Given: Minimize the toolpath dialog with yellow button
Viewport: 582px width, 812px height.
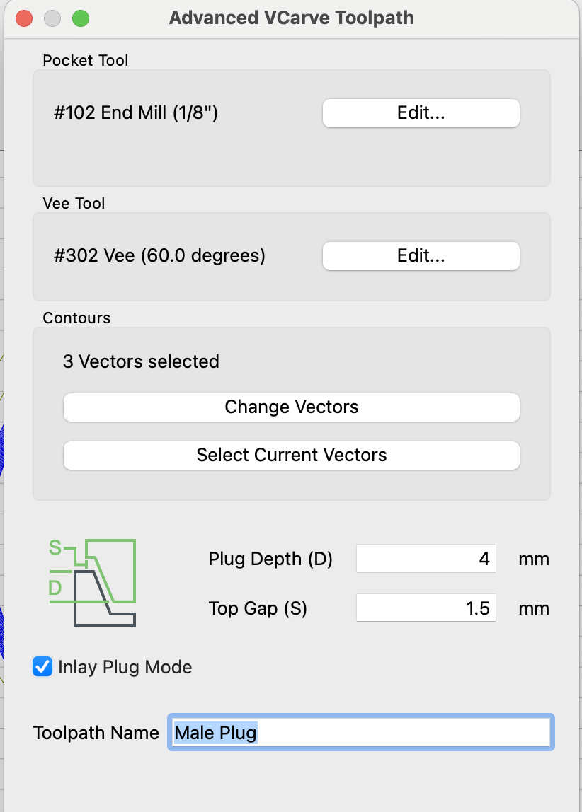Looking at the screenshot, I should pos(52,18).
